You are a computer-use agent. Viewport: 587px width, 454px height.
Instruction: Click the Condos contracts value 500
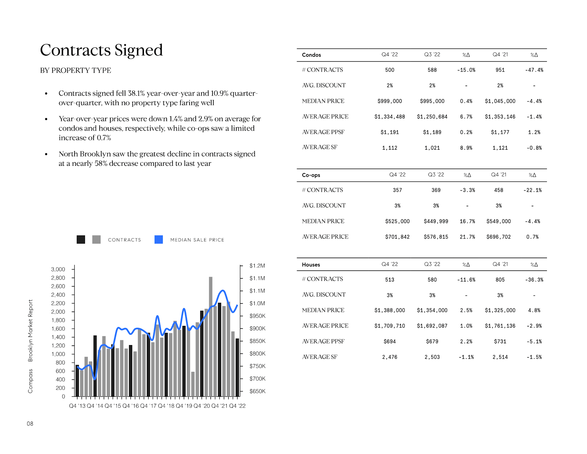point(389,70)
